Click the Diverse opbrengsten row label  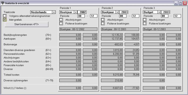(x=16, y=81)
